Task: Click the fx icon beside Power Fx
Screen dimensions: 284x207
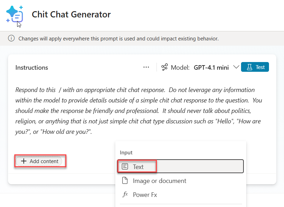Action: 125,194
